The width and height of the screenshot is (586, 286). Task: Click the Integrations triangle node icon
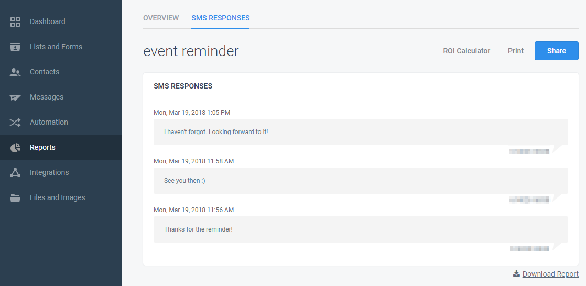[15, 172]
